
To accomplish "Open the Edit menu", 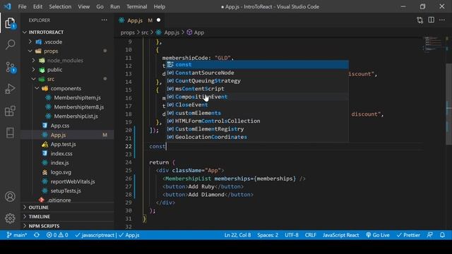I will (37, 6).
